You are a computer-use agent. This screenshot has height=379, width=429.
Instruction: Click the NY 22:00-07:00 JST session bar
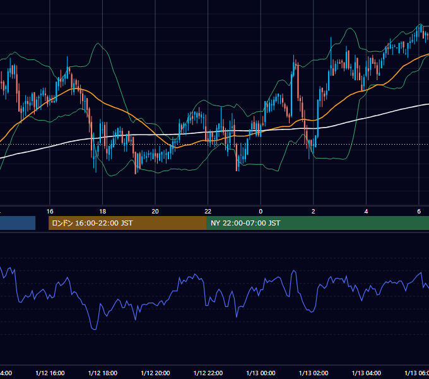[x=317, y=223]
